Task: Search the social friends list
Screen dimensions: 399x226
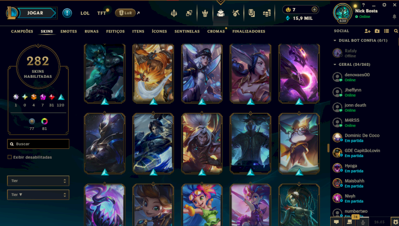Action: pos(396,31)
